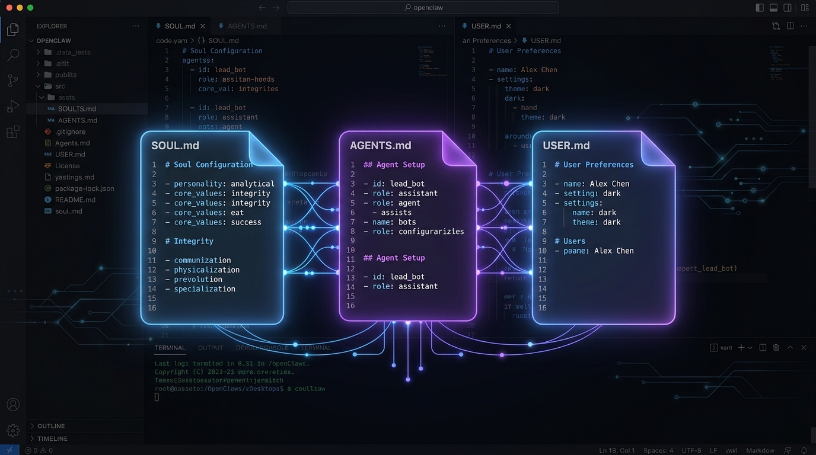Open the Manage gear icon
The image size is (816, 455).
(x=13, y=431)
